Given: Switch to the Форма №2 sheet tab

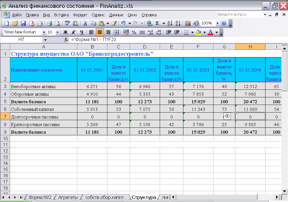Looking at the screenshot, I should [40, 197].
